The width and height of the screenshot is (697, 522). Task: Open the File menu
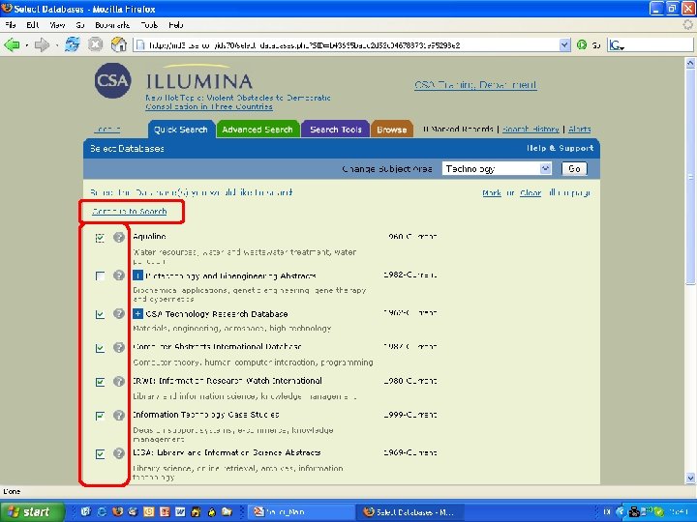pyautogui.click(x=11, y=25)
